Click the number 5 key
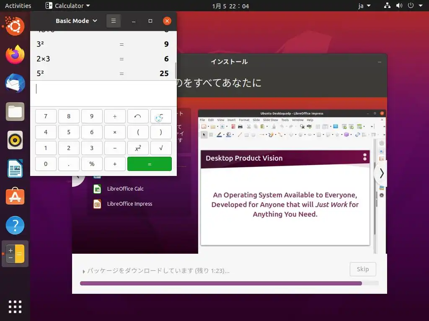The image size is (429, 321). (69, 132)
